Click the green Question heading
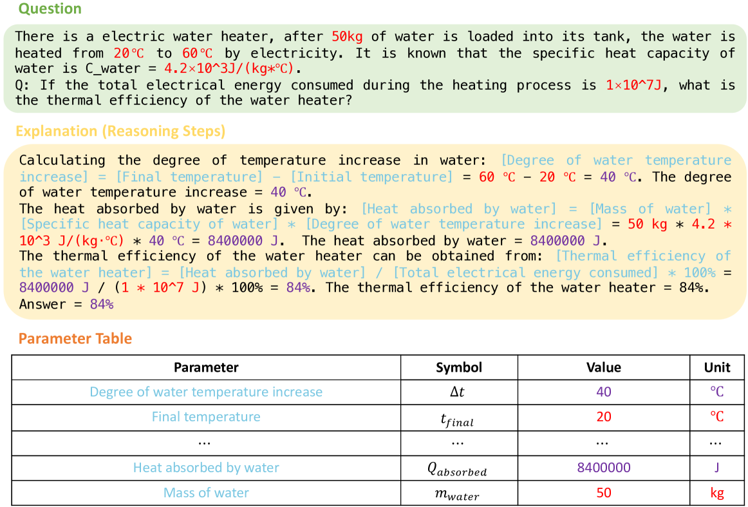The width and height of the screenshot is (748, 507). (x=50, y=9)
